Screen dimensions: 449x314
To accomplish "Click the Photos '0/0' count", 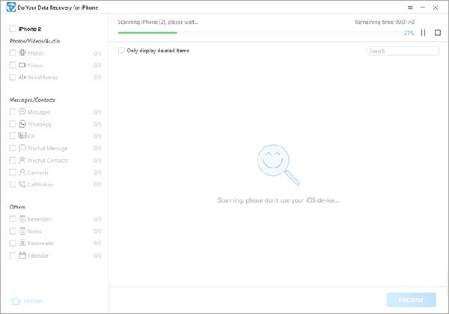I will coord(97,54).
